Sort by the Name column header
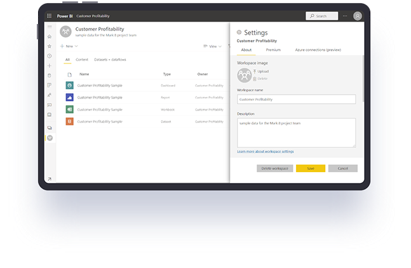Viewport: 411px width, 268px height. (x=84, y=74)
